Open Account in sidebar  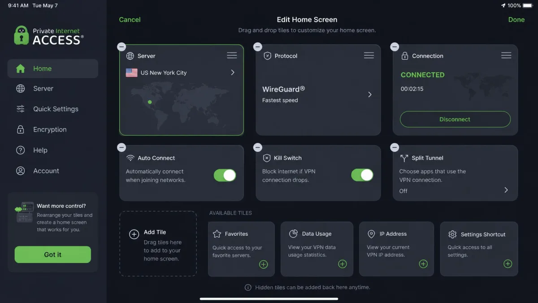click(x=53, y=171)
